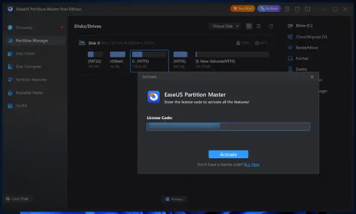Viewport: 356px width, 214px height.
Task: Click the Disk Clone icon
Action: click(10, 53)
